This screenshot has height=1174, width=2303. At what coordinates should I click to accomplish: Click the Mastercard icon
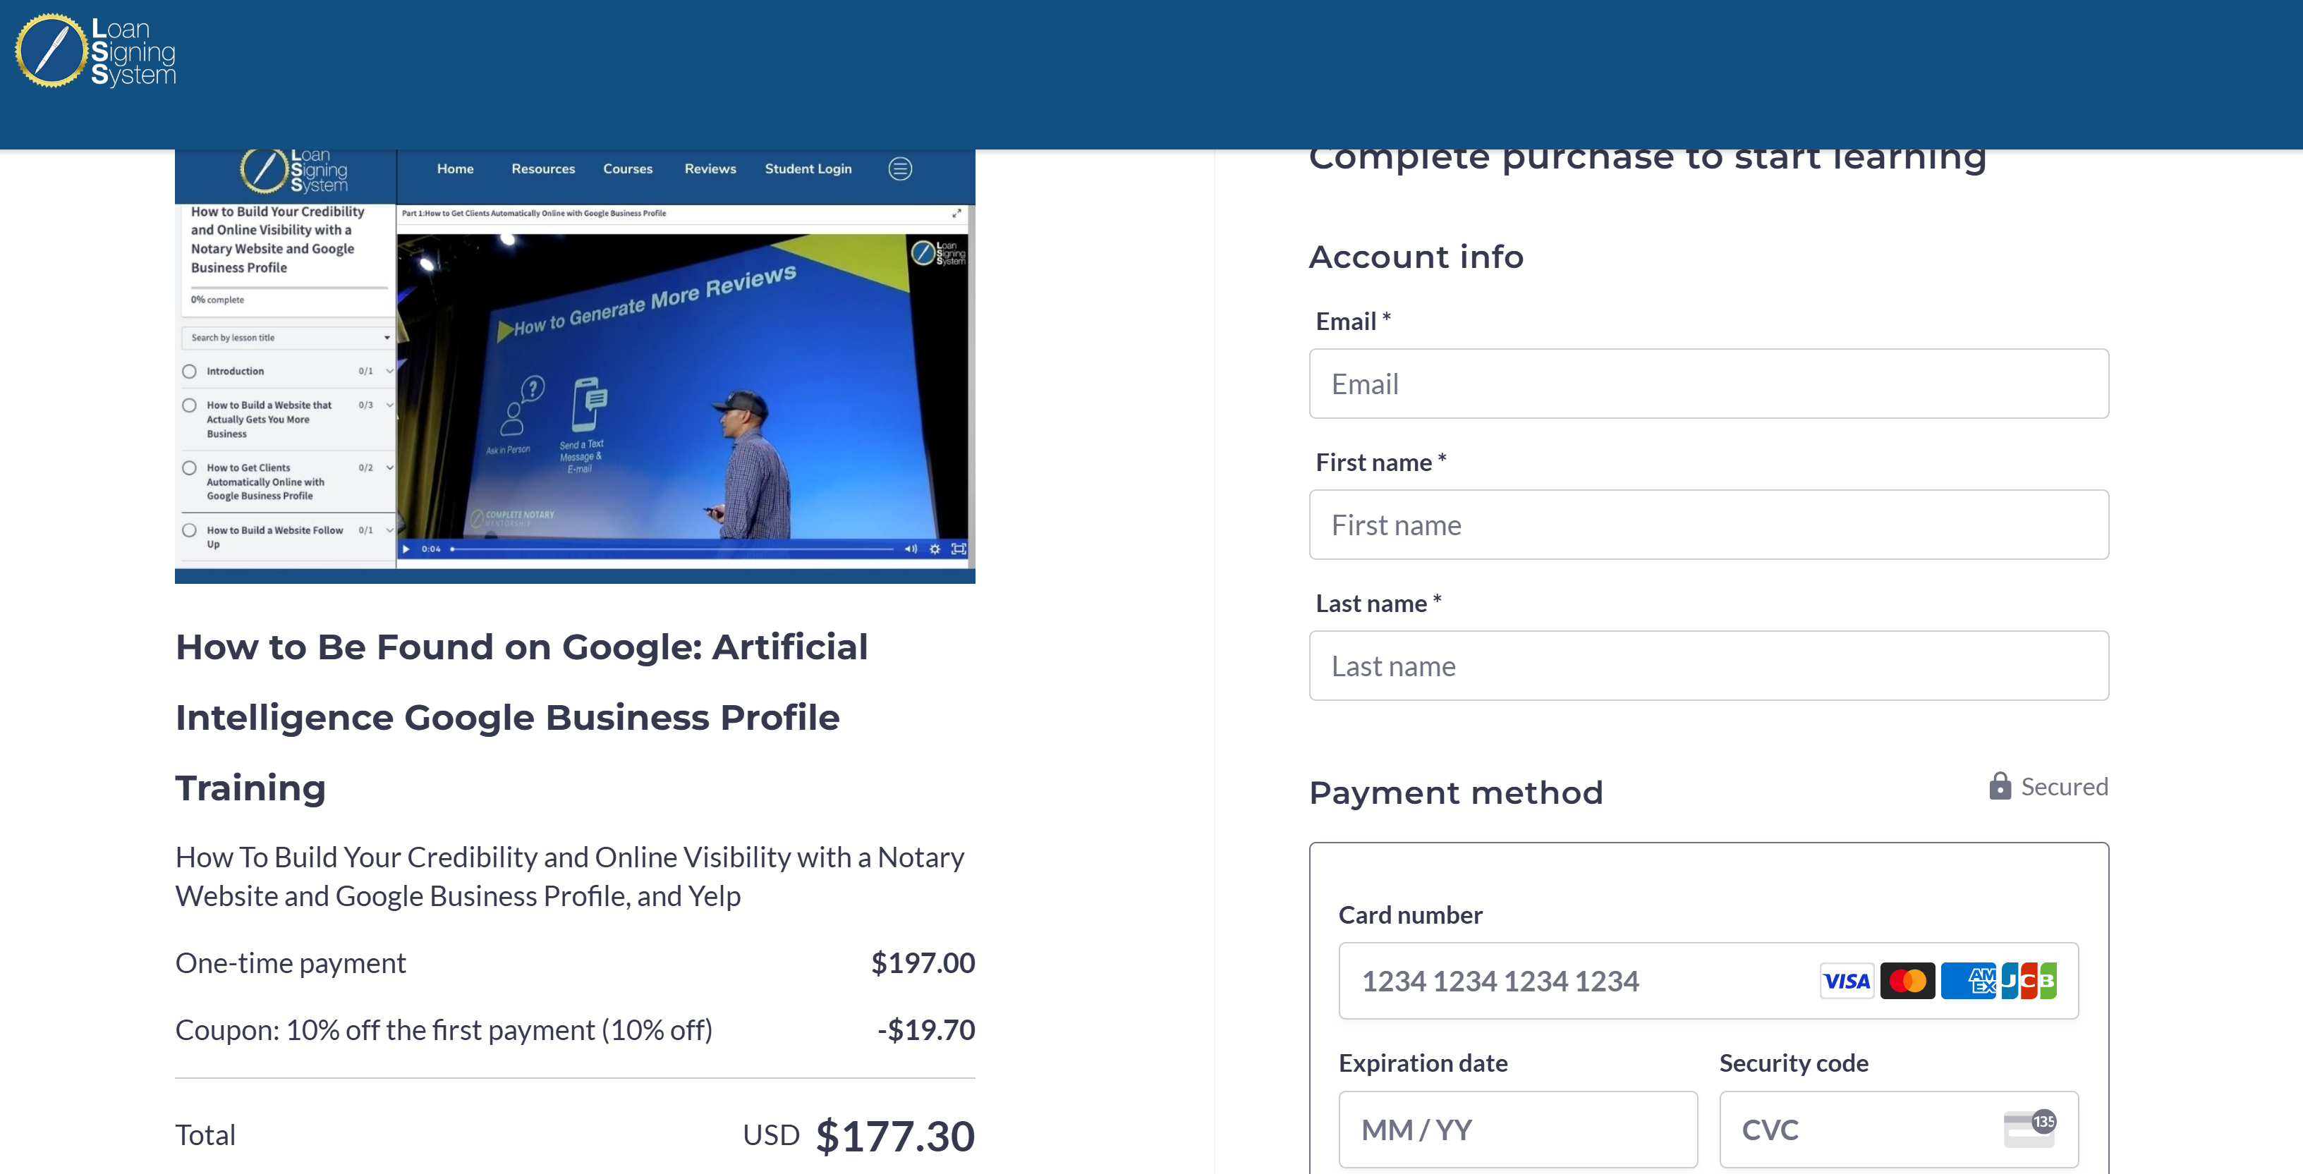(1907, 981)
